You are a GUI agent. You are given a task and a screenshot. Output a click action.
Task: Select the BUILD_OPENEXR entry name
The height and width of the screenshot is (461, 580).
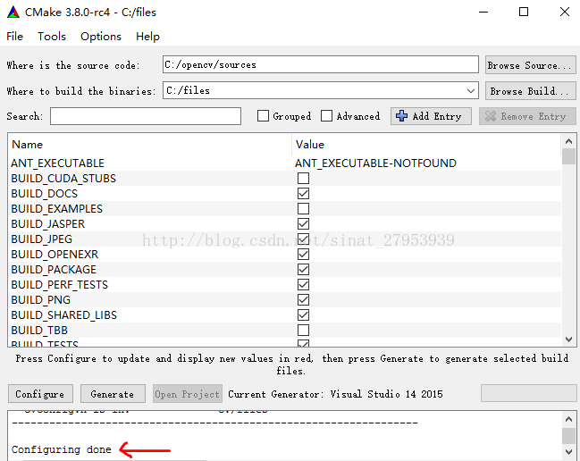tap(55, 255)
